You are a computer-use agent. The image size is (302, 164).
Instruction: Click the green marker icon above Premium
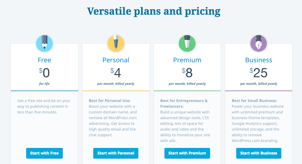click(x=187, y=44)
